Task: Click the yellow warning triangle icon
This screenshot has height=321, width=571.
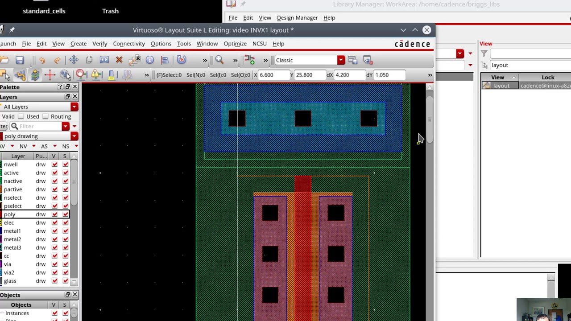Action: (96, 75)
